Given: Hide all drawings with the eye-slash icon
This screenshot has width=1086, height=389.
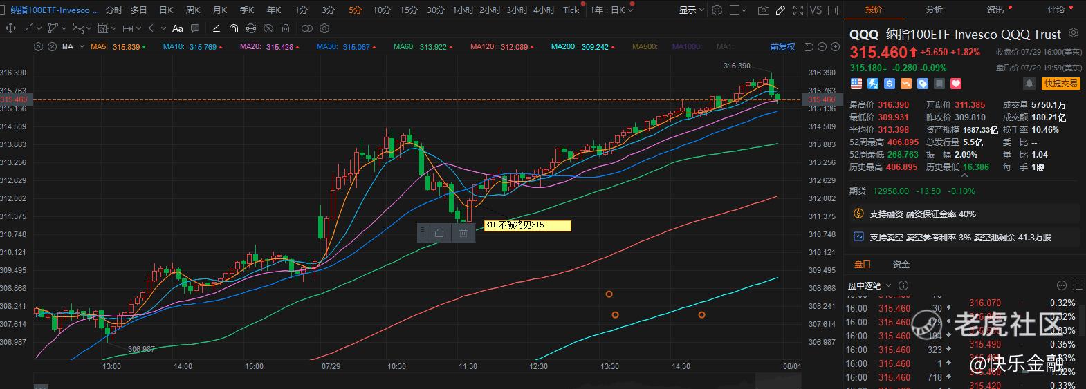Looking at the screenshot, I should (x=268, y=28).
